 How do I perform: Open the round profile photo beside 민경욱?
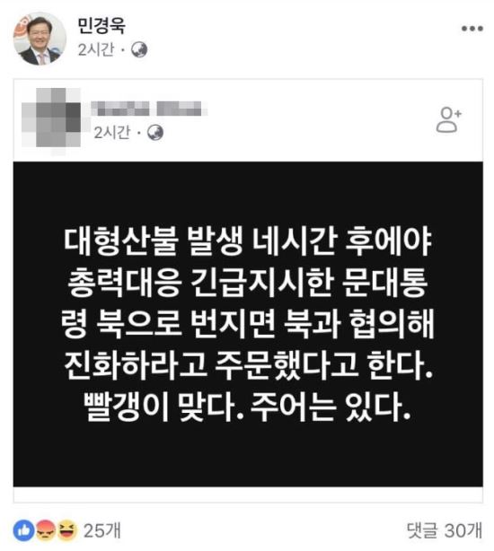click(40, 39)
